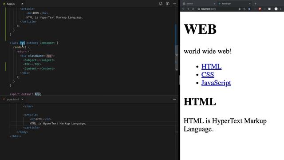Close the App.js editor tab
The image size is (284, 160).
22,4
